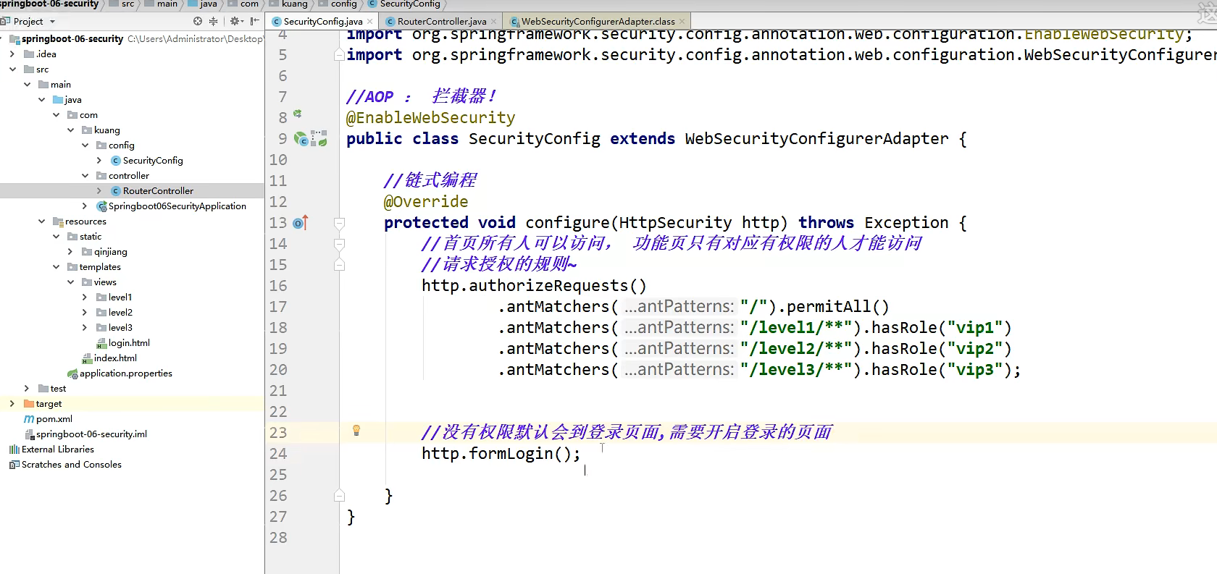Screen dimensions: 1217x574
Task: Collapse the controller package
Action: pos(85,176)
